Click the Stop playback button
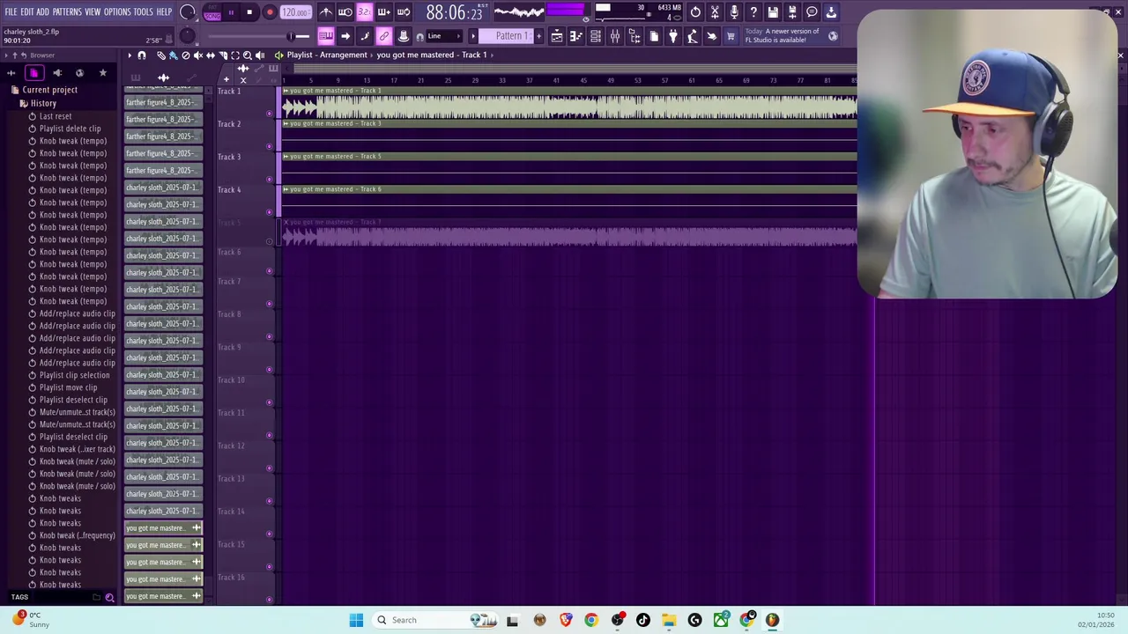Screen dimensions: 1128x634 tap(249, 12)
